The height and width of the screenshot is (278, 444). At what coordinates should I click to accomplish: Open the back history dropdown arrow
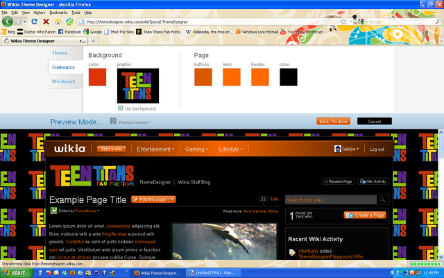pos(25,22)
